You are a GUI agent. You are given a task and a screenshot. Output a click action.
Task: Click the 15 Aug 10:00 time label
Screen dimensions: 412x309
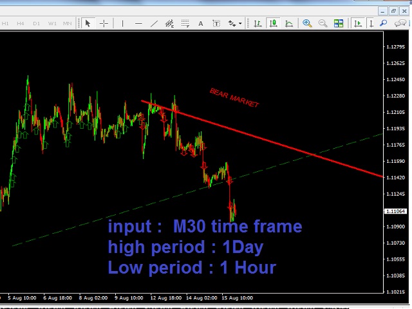click(x=238, y=298)
